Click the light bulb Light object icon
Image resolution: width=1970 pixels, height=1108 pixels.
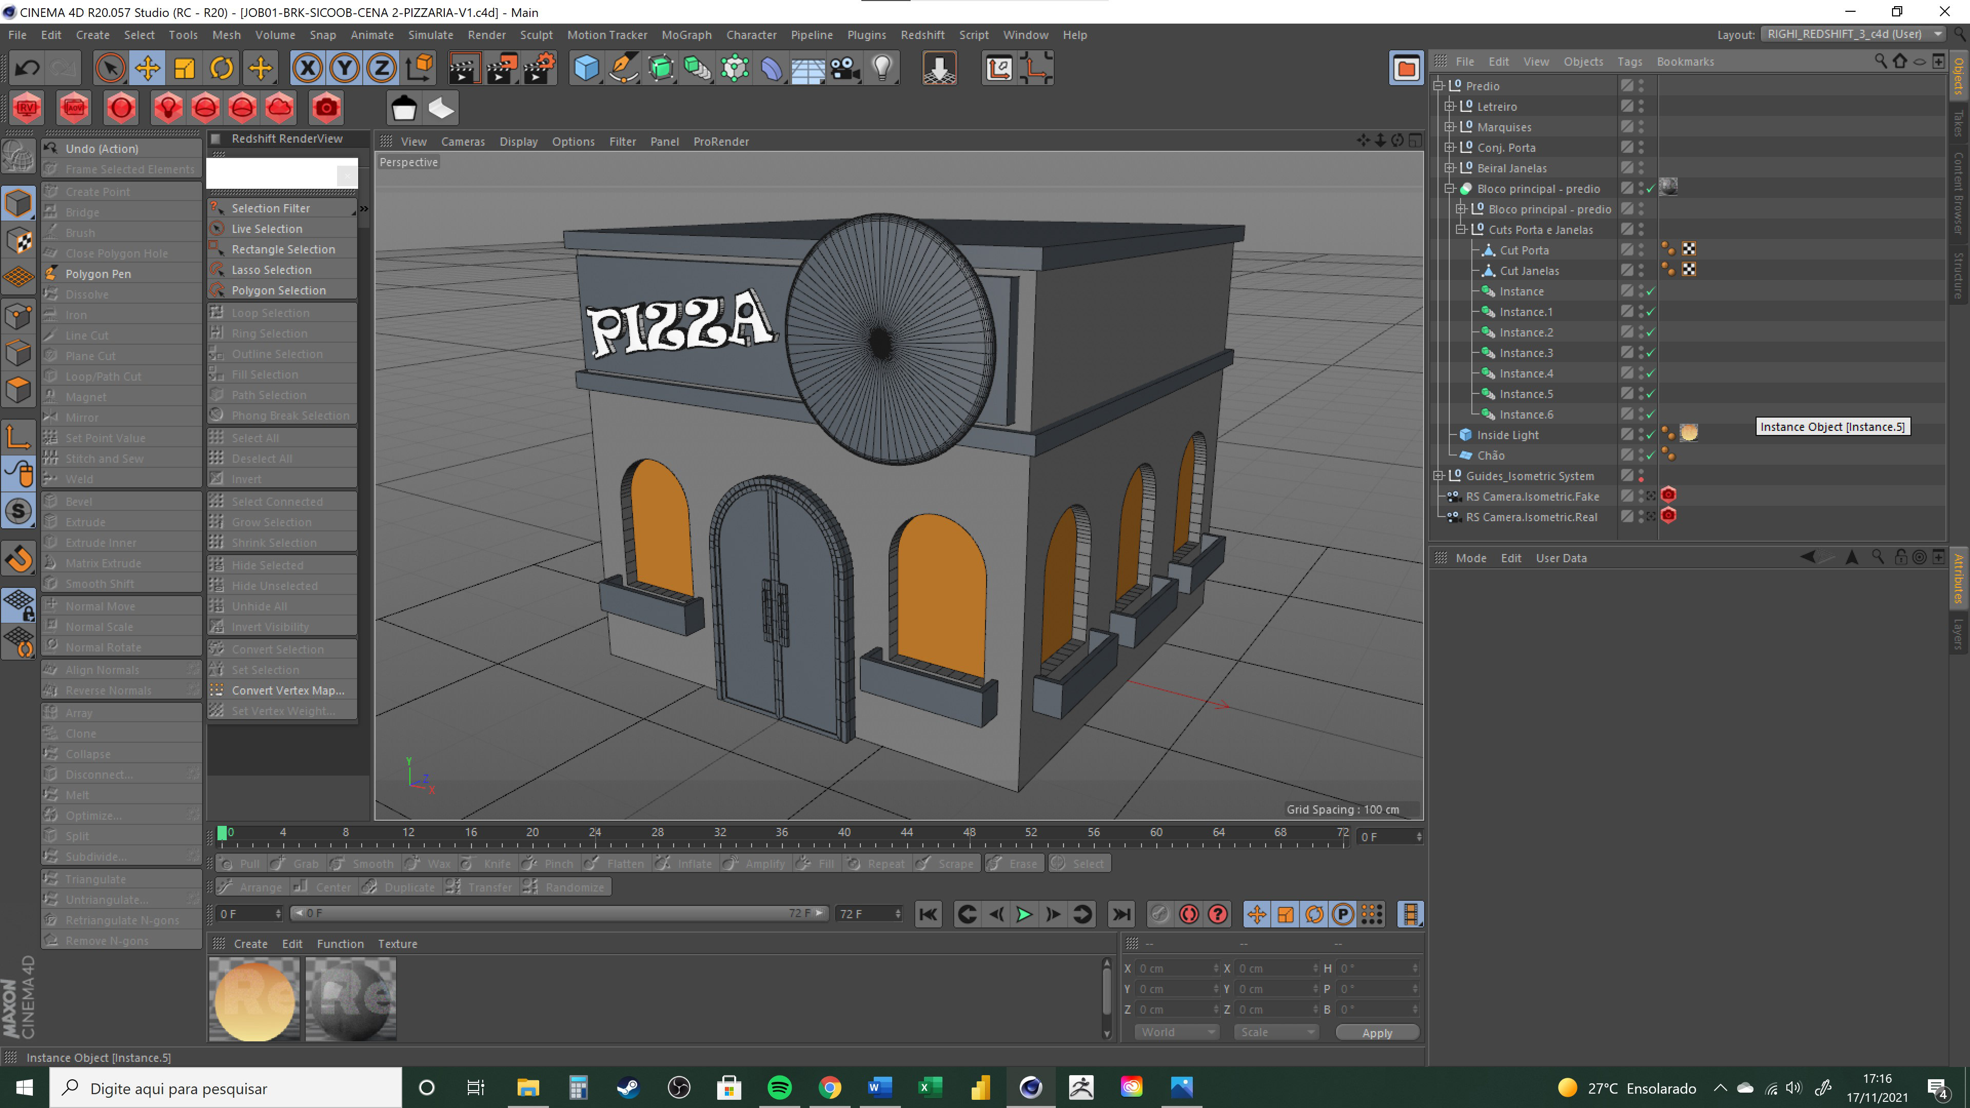click(882, 69)
